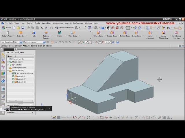Toggle the Extrude (2) checkbox
This screenshot has width=185, height=138.
13,79
